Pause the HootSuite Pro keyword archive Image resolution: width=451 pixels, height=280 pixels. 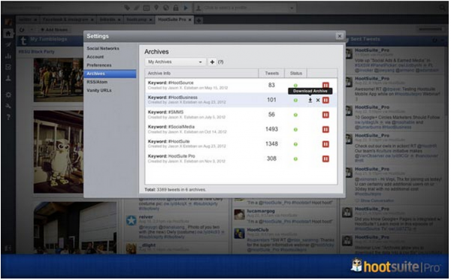click(325, 159)
